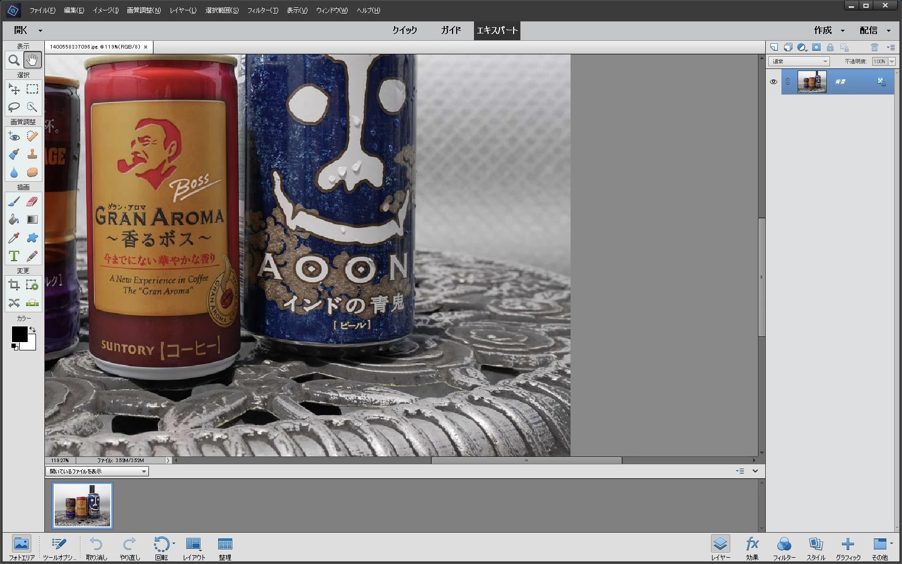Select the Color Picker eyedropper tool
This screenshot has width=902, height=564.
[x=14, y=238]
